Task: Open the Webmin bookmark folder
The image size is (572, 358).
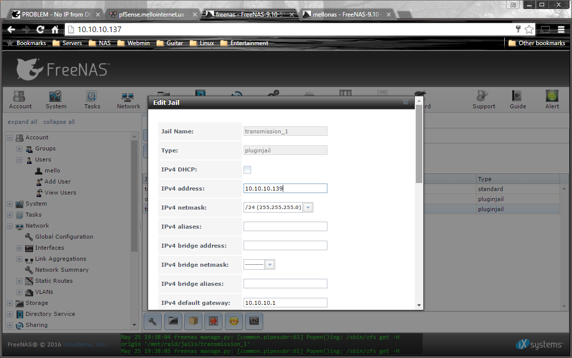Action: (134, 43)
